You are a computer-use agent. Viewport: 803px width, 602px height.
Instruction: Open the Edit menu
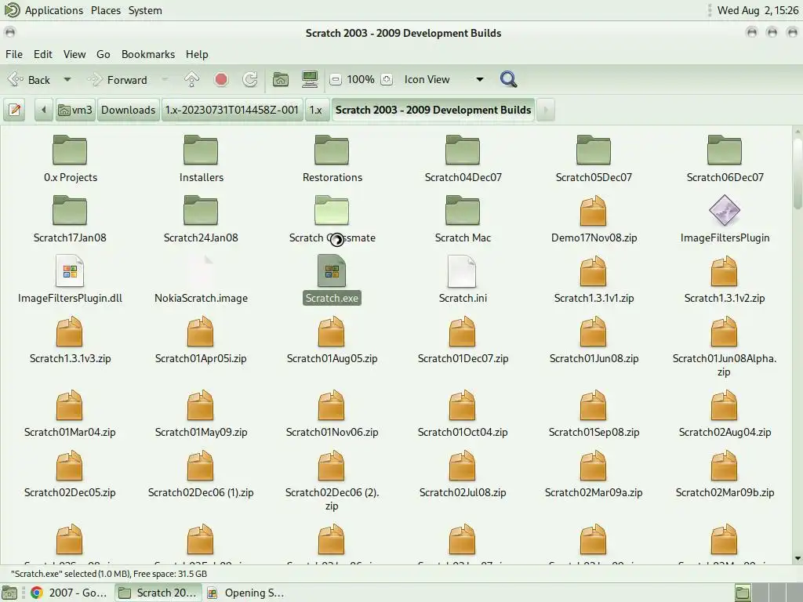[43, 54]
